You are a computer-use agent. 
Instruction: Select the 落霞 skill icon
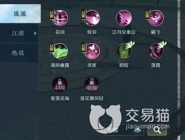click(156, 51)
